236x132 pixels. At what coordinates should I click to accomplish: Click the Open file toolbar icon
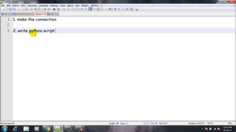click(6, 9)
